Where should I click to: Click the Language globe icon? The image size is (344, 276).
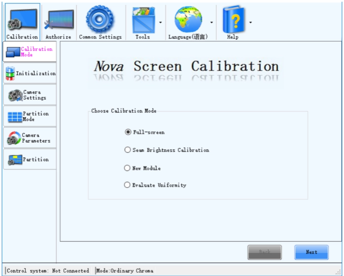click(x=188, y=19)
